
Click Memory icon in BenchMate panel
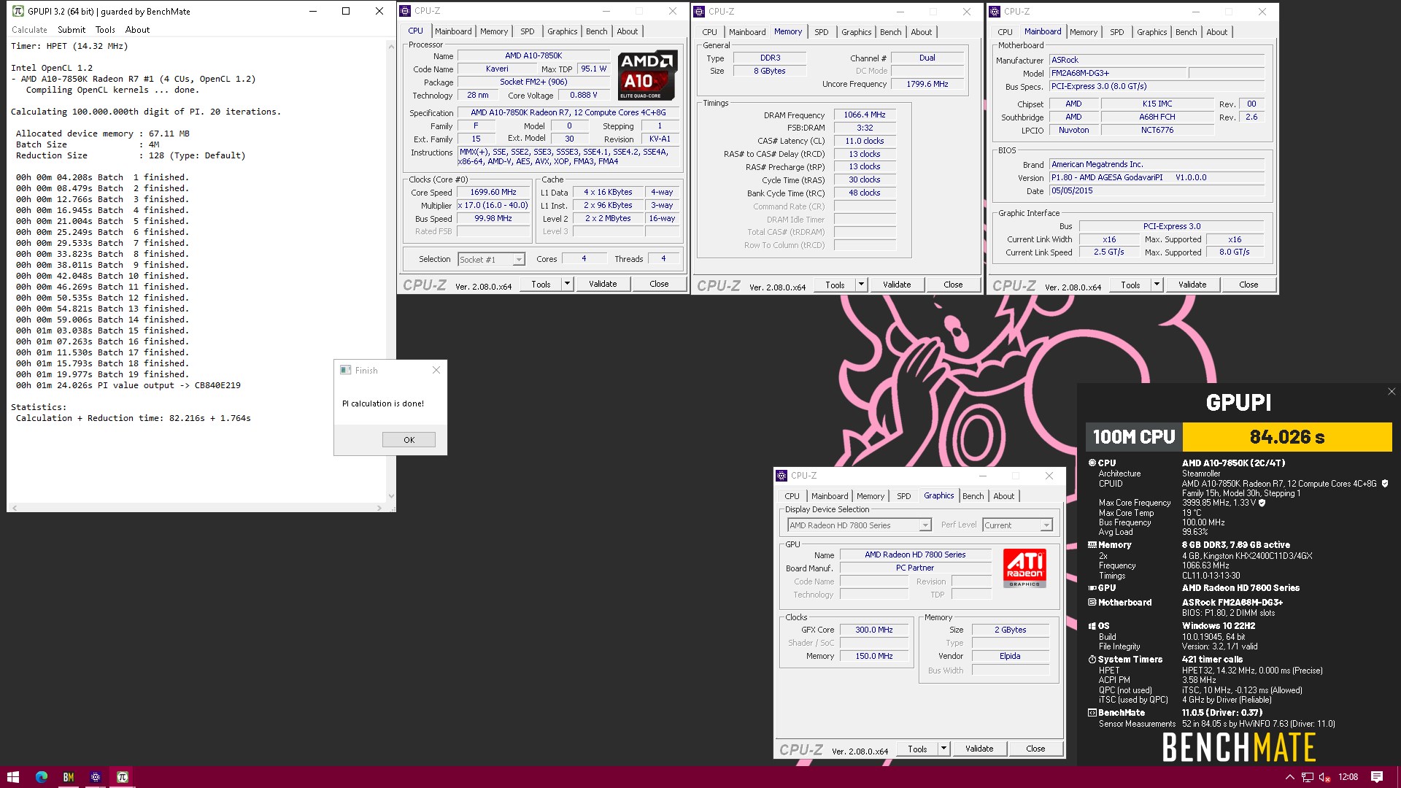click(x=1092, y=544)
